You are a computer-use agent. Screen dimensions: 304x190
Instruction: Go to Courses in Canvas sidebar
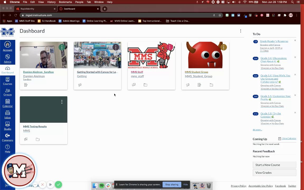8,81
